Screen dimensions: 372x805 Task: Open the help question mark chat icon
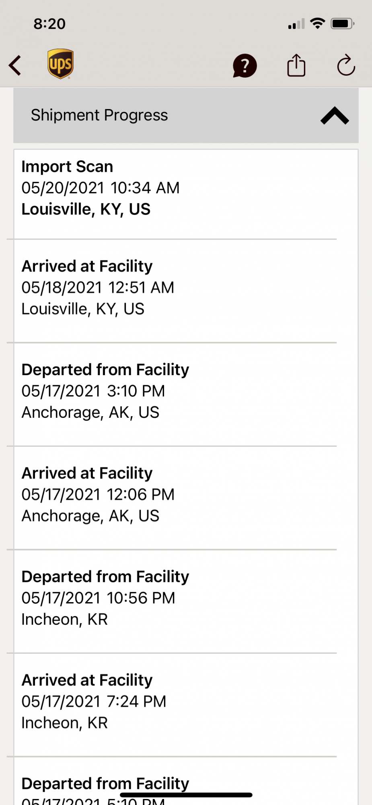click(x=245, y=66)
